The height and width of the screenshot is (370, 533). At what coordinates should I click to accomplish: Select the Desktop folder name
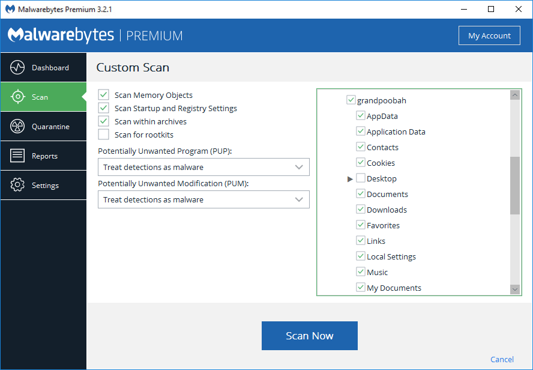pyautogui.click(x=381, y=179)
